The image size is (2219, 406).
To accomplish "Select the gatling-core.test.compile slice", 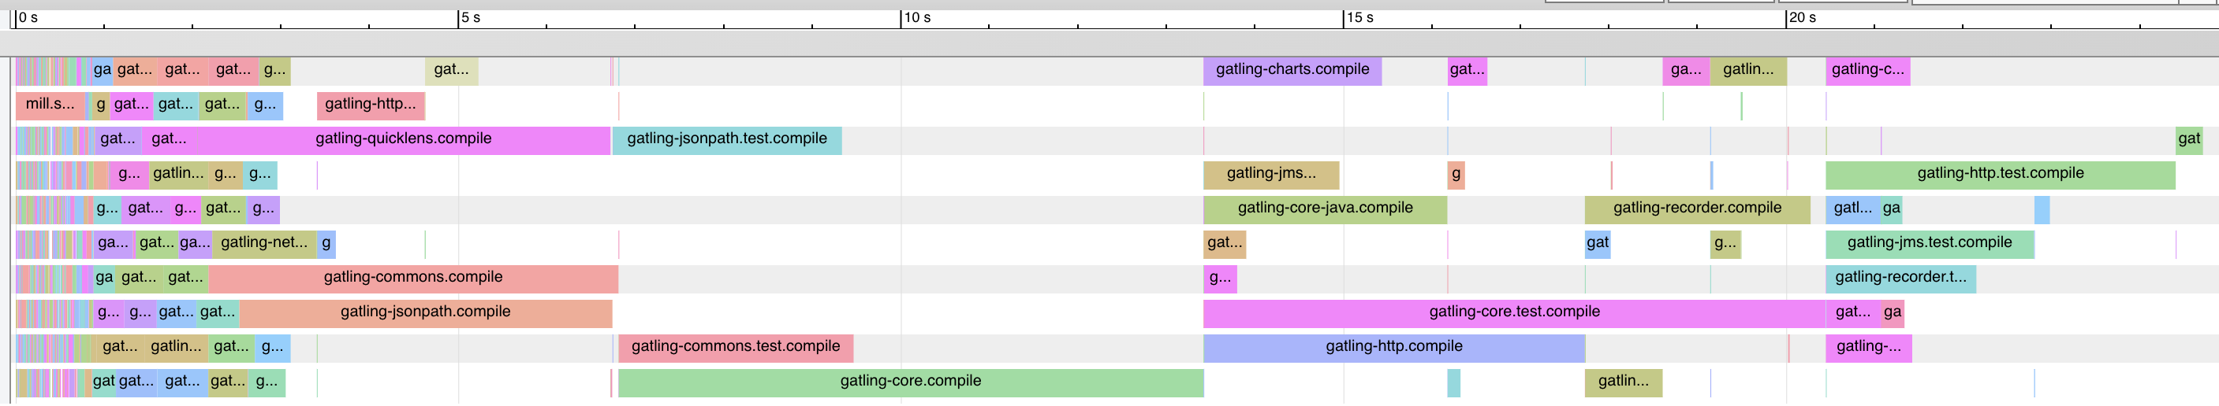I will (x=1513, y=313).
